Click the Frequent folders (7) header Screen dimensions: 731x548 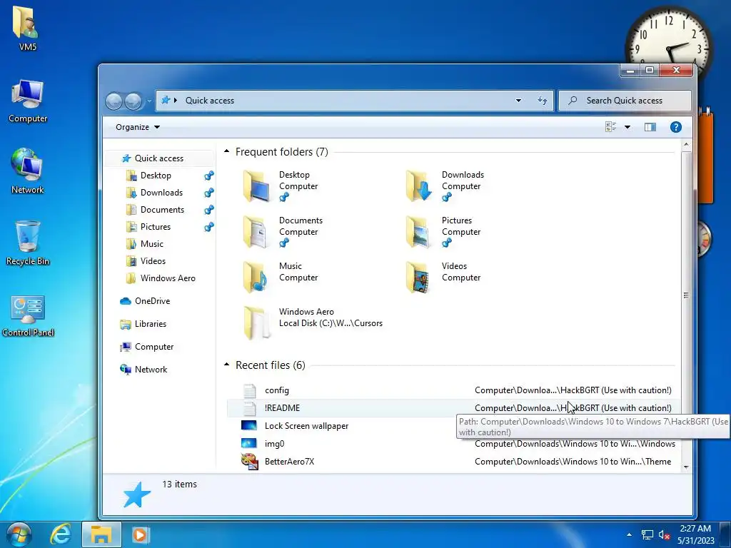281,152
